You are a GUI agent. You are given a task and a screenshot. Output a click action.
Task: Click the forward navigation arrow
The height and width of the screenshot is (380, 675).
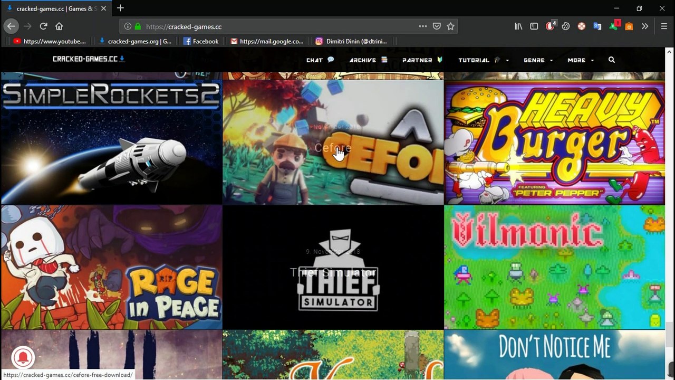(27, 26)
